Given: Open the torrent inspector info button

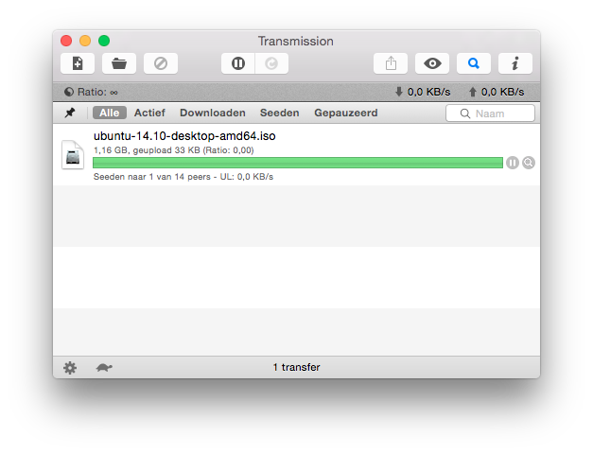Looking at the screenshot, I should tap(515, 63).
